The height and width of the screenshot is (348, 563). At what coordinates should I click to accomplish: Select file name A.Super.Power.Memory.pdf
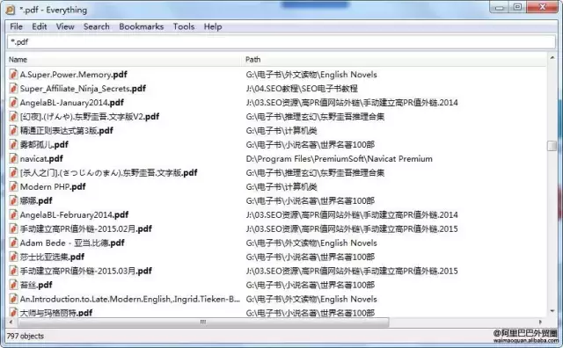point(74,75)
